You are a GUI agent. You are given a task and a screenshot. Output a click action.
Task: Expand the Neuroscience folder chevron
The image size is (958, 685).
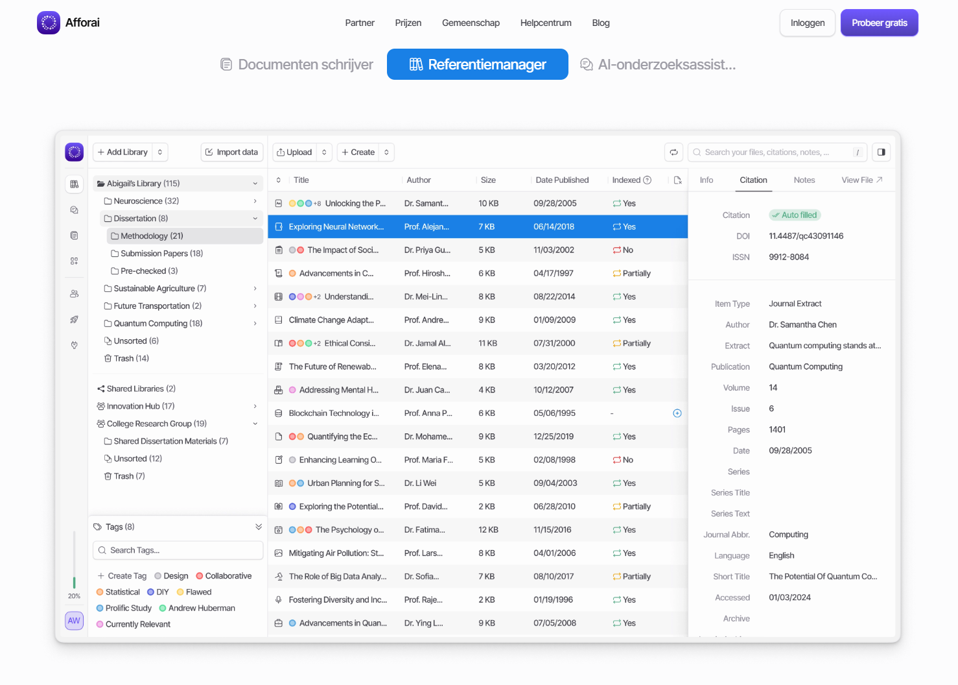(255, 201)
